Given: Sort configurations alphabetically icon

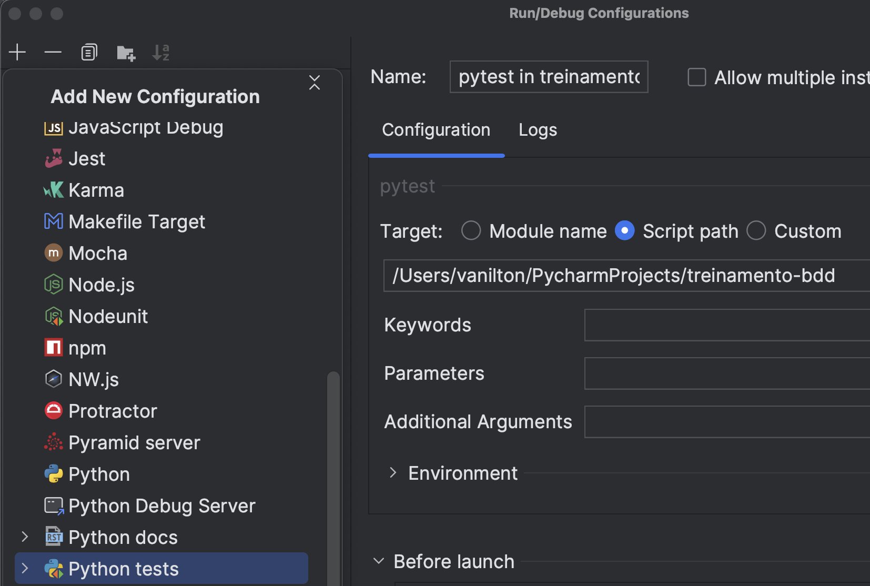Looking at the screenshot, I should pos(160,52).
